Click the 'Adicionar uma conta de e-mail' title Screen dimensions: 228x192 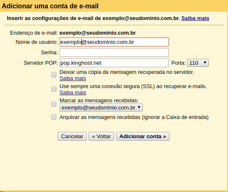point(50,6)
